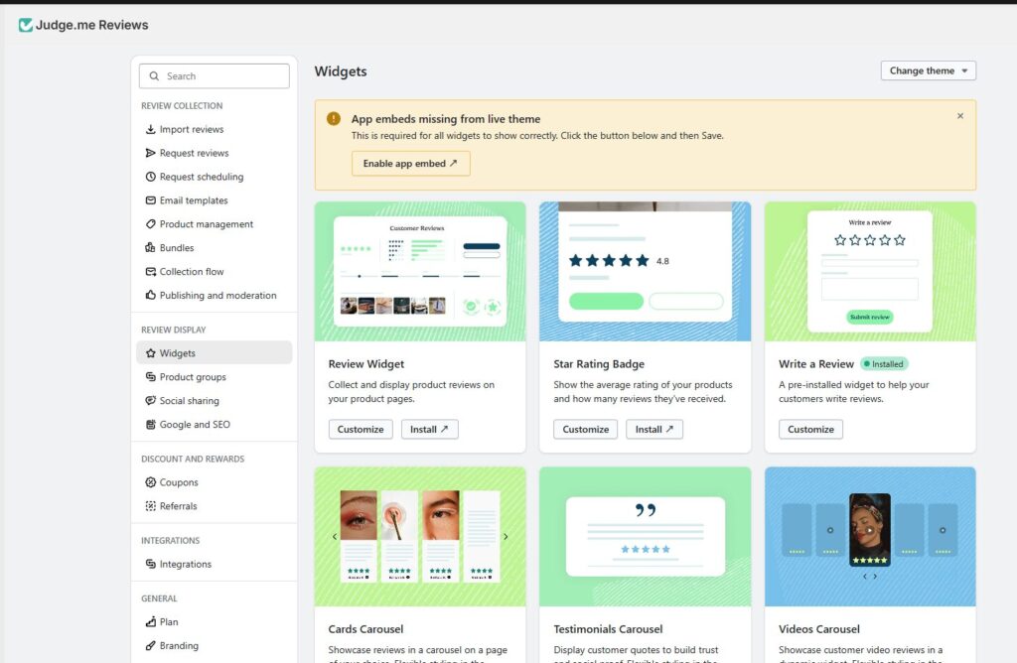This screenshot has width=1017, height=663.
Task: Click the Email templates envelope icon
Action: [x=151, y=200]
